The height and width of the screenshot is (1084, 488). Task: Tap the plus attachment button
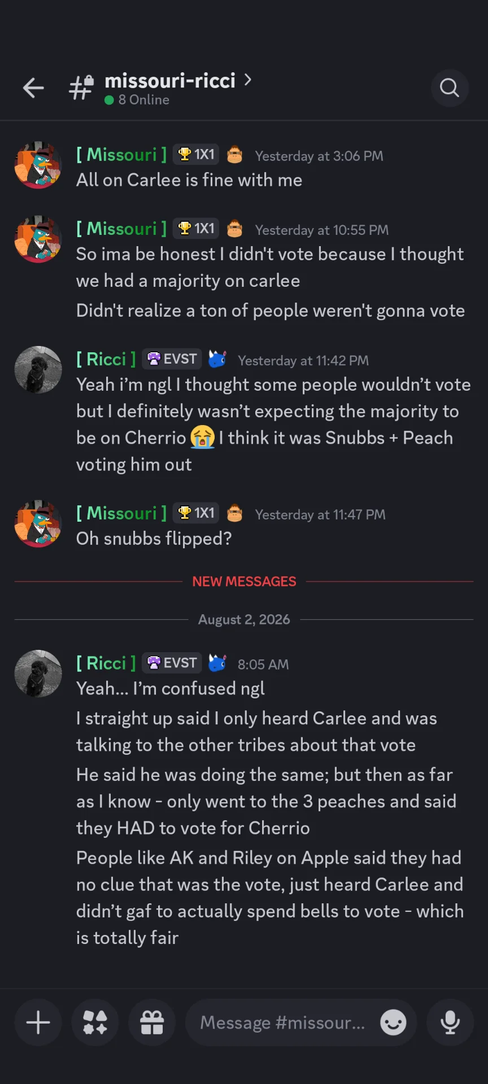click(38, 1022)
